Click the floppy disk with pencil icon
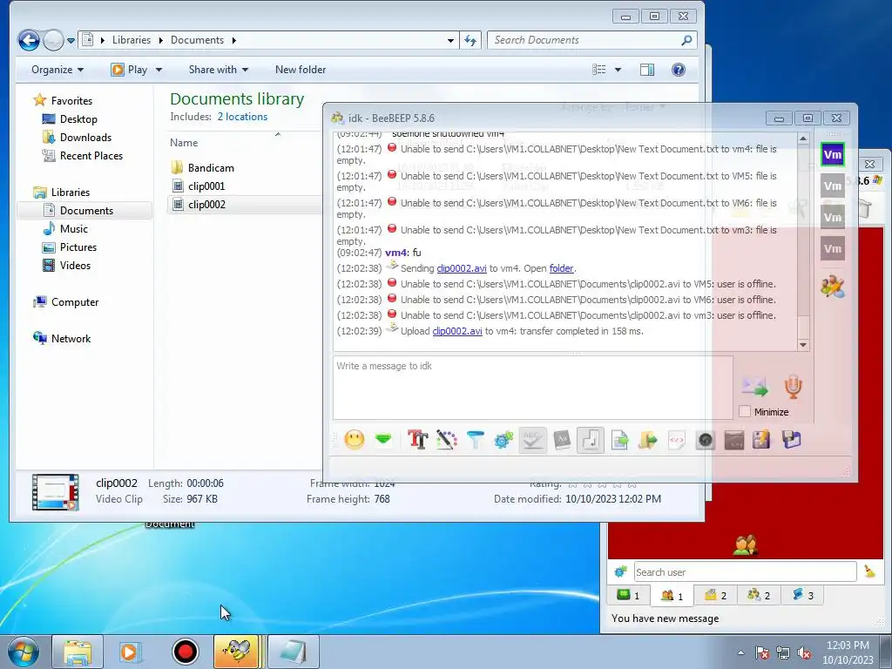The height and width of the screenshot is (669, 892). (762, 440)
